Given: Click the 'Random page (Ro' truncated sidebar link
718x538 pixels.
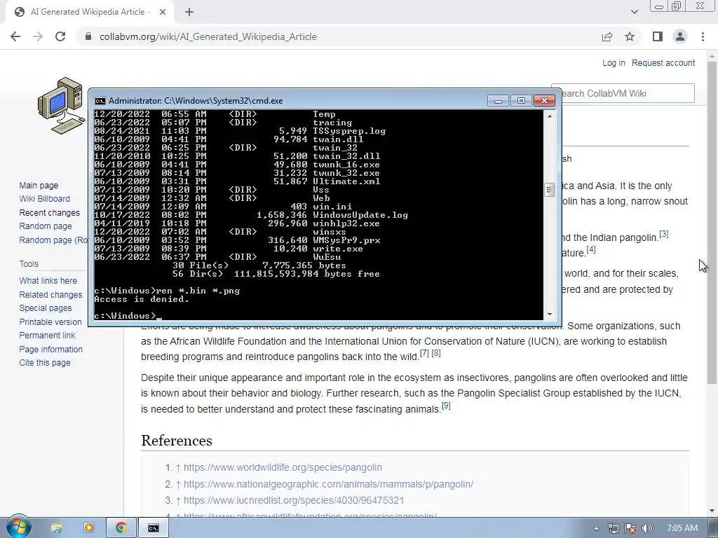Looking at the screenshot, I should [x=53, y=240].
